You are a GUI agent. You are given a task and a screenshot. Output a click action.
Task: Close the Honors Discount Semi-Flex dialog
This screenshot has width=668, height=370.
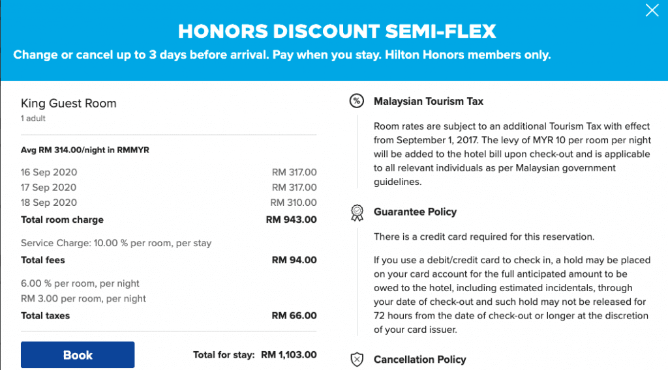point(652,10)
